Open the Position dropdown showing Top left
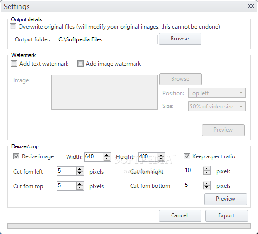 (x=217, y=93)
